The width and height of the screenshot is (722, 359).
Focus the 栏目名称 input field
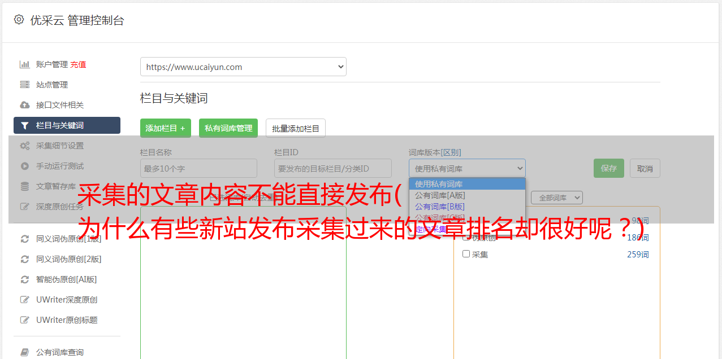pyautogui.click(x=198, y=168)
